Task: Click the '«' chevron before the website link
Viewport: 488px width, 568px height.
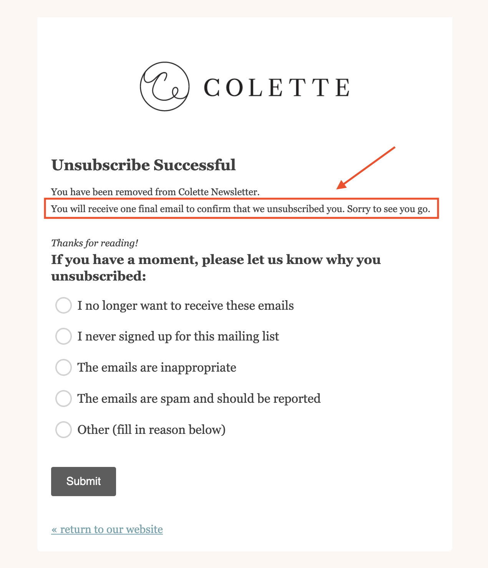Action: tap(55, 529)
